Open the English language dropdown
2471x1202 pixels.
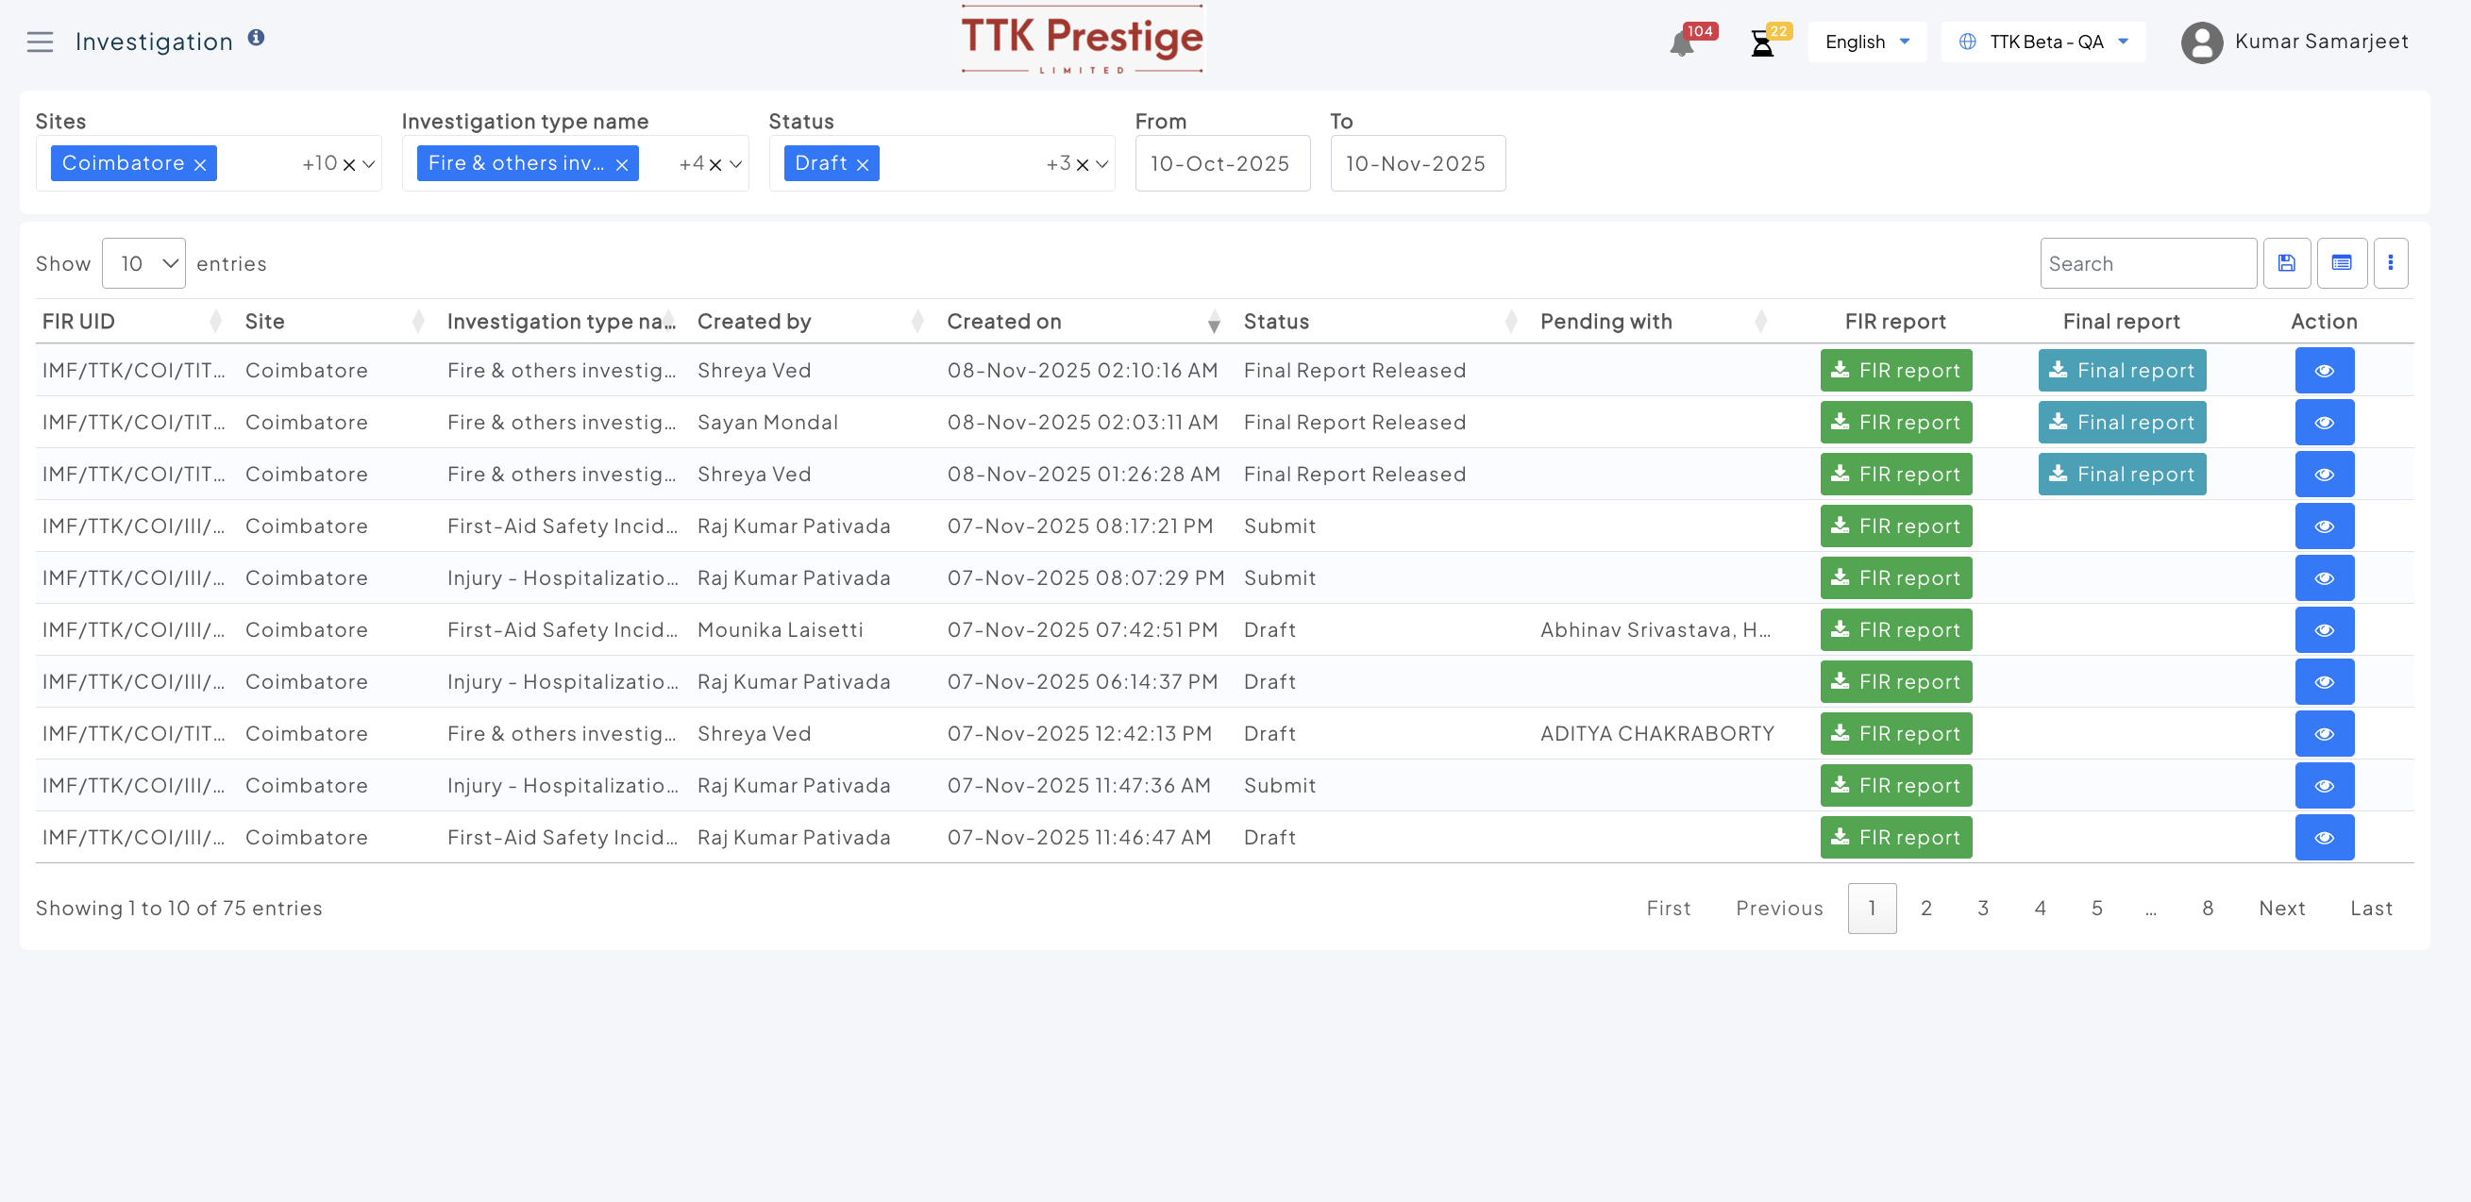pos(1867,42)
